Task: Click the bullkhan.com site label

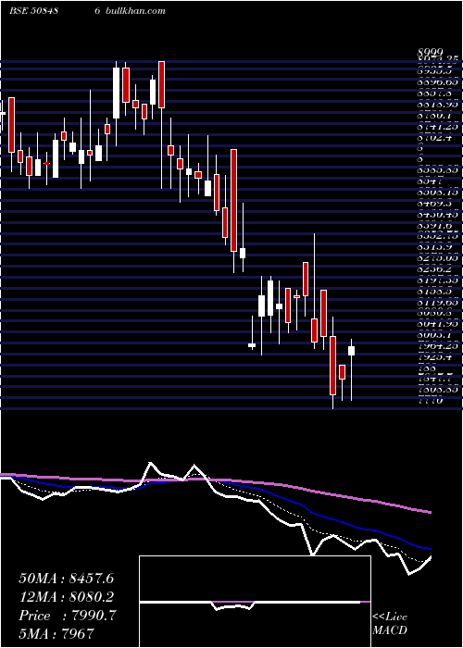Action: 135,11
